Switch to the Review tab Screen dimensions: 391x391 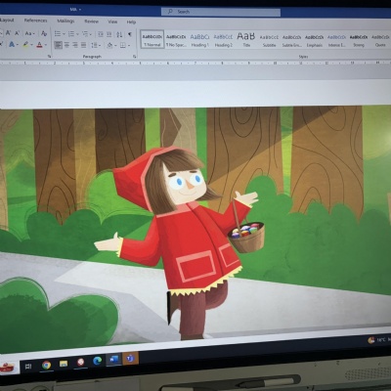(x=91, y=22)
